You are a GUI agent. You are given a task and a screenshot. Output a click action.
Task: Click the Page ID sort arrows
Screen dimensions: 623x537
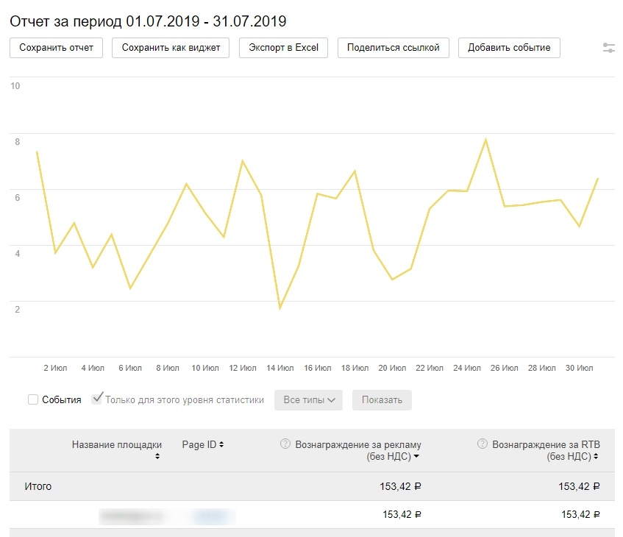(x=221, y=445)
